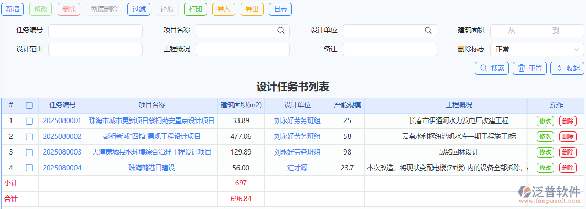Check the box for row 2025080003
This screenshot has height=209, width=586.
(x=29, y=152)
